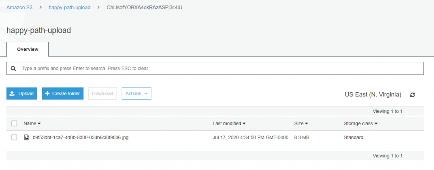This screenshot has height=170, width=434.
Task: Click the top Viewing 1 to 1 text
Action: [x=387, y=111]
